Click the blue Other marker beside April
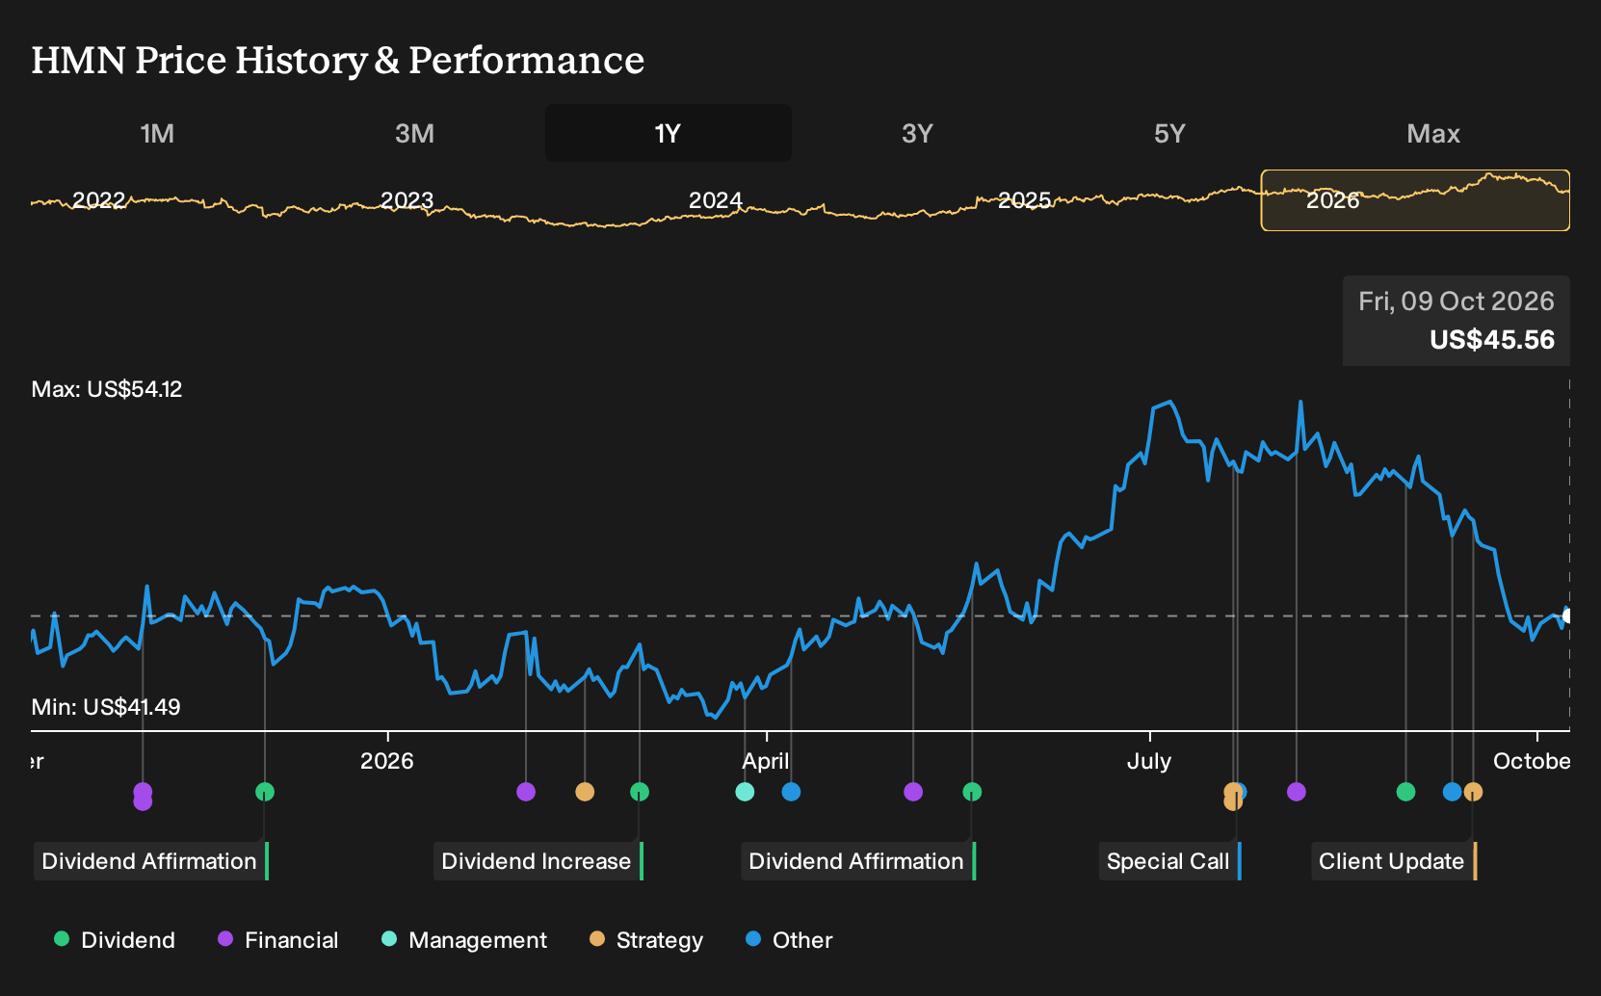 [791, 792]
